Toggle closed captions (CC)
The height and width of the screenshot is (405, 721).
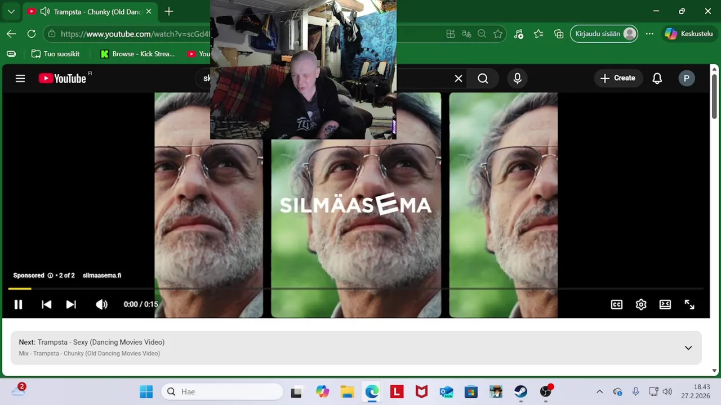[617, 304]
